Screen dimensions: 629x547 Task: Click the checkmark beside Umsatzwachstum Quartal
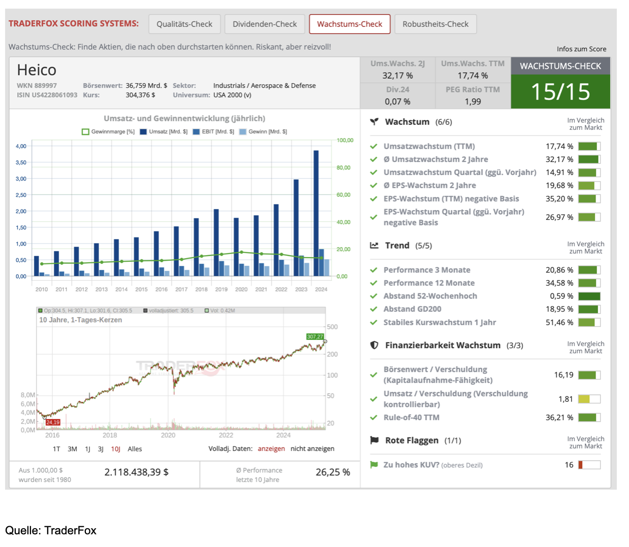pos(373,173)
